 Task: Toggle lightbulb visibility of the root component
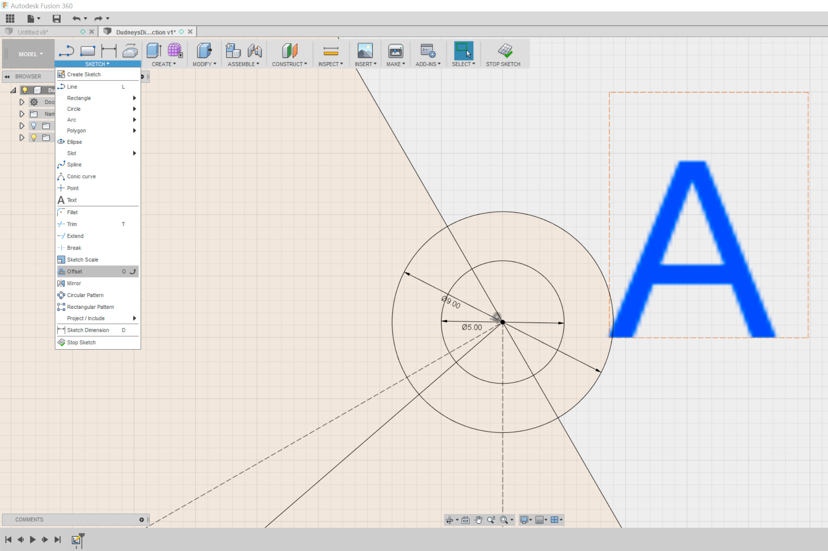25,90
